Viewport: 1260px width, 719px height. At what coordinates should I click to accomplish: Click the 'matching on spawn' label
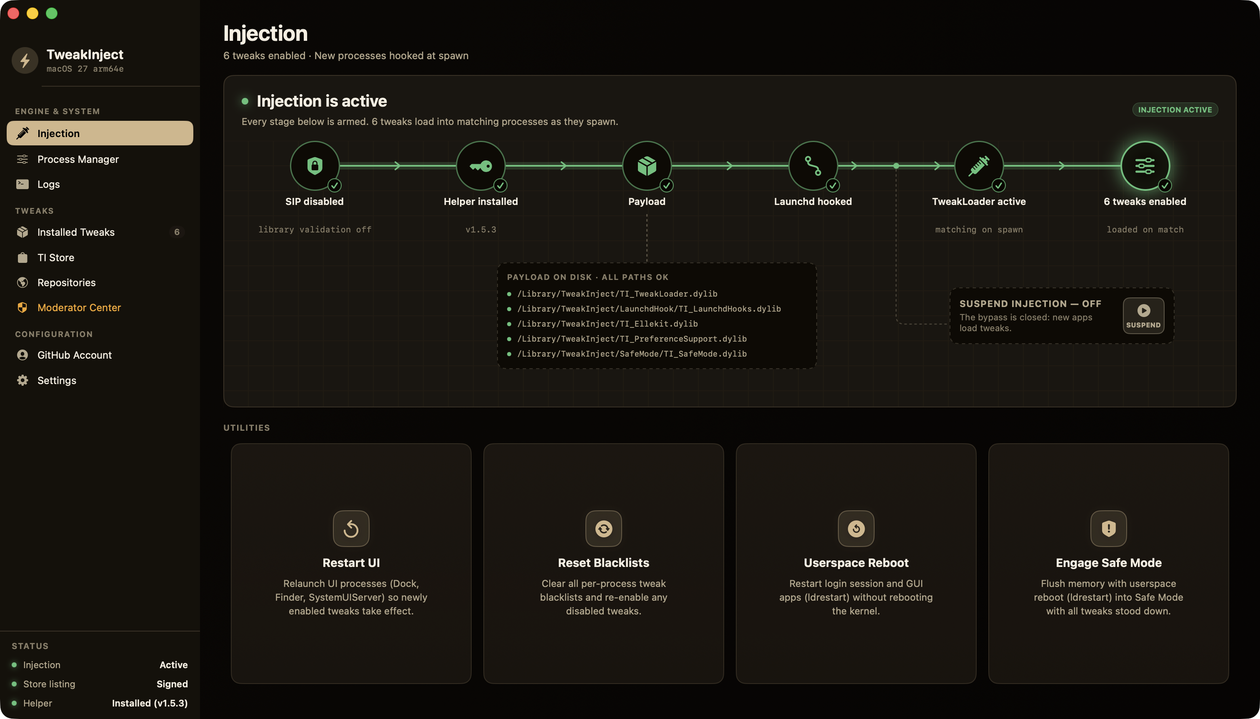[978, 230]
